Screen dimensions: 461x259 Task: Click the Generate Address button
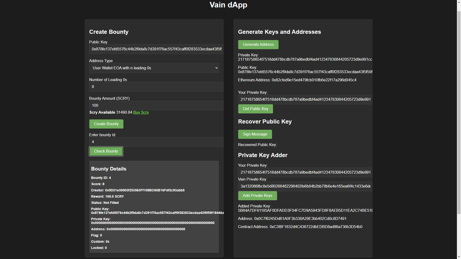[x=258, y=45]
